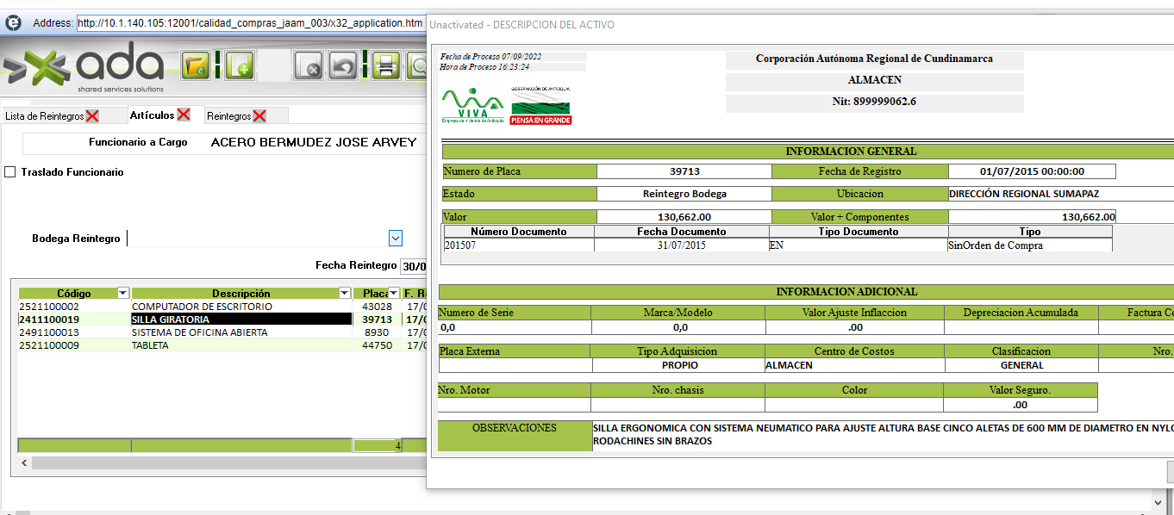Screen dimensions: 1174x515
Task: Click the undo arrow toolbar icon
Action: [x=344, y=65]
